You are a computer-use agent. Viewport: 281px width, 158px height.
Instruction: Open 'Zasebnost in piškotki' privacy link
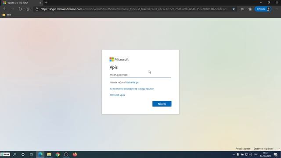pos(263,149)
